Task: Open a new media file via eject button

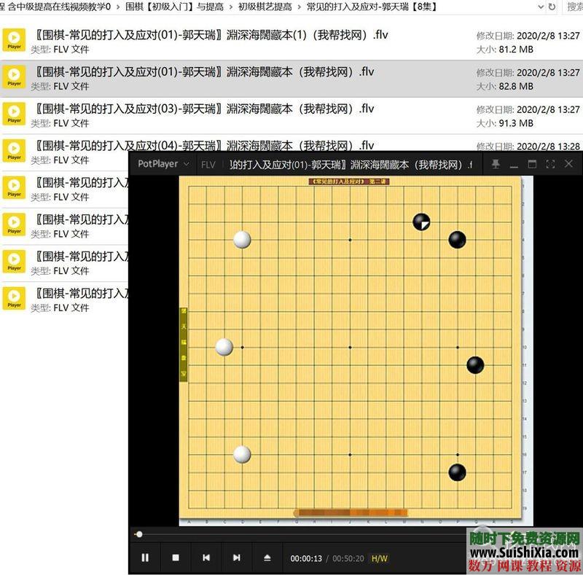Action: coord(267,558)
